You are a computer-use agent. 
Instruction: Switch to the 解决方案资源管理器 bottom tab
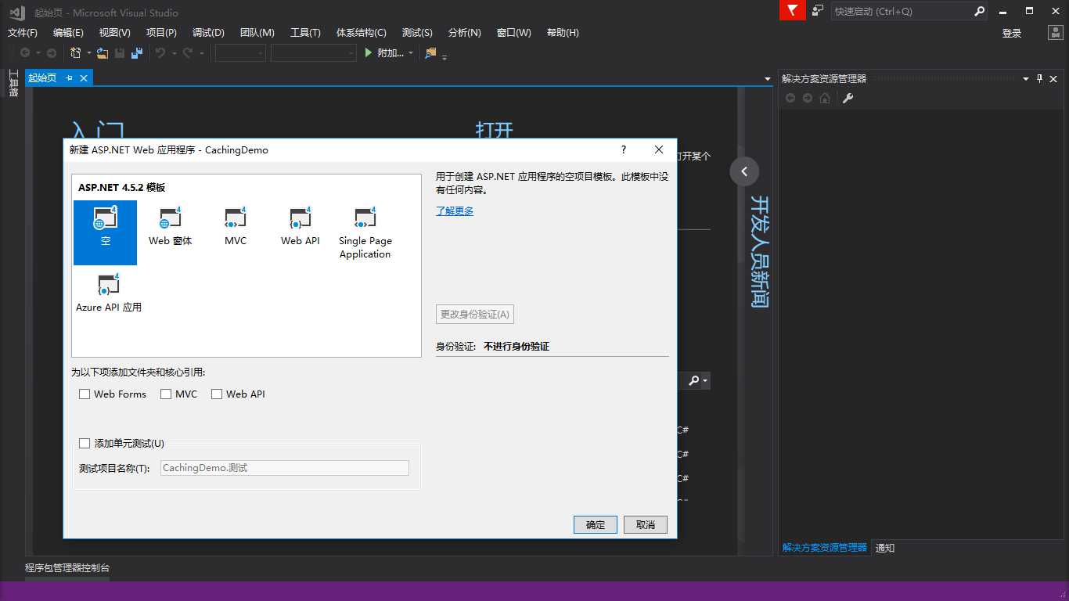click(x=825, y=548)
